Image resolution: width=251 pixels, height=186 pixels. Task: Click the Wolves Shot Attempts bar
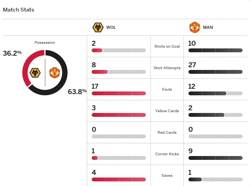(x=119, y=72)
